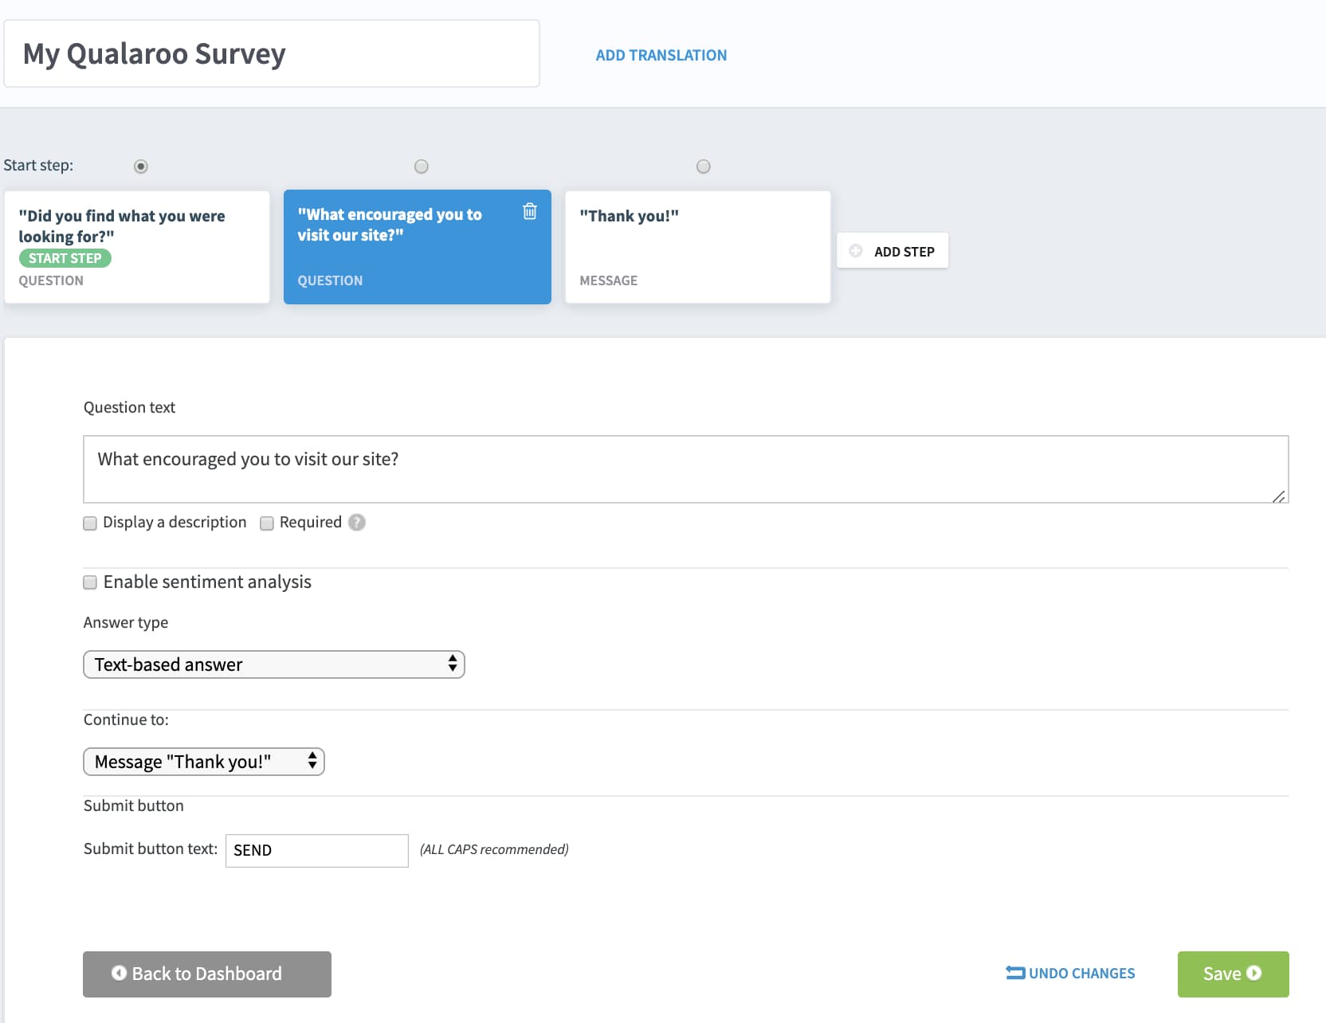1326x1023 pixels.
Task: Click "(ALL CAPS recommended)" hint text
Action: click(494, 849)
